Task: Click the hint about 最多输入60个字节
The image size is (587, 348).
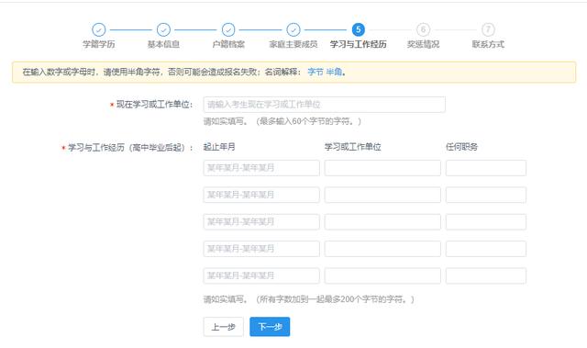Action: (x=282, y=121)
